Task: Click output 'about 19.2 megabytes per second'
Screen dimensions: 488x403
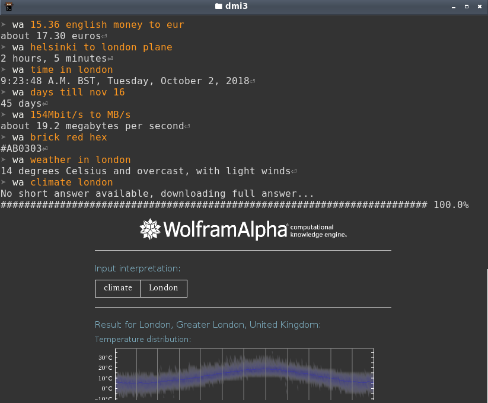Action: point(93,126)
